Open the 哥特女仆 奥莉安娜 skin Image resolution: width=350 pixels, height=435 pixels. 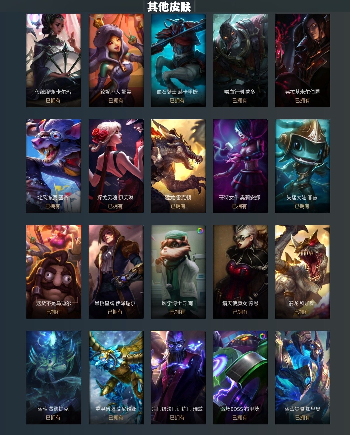pyautogui.click(x=241, y=166)
